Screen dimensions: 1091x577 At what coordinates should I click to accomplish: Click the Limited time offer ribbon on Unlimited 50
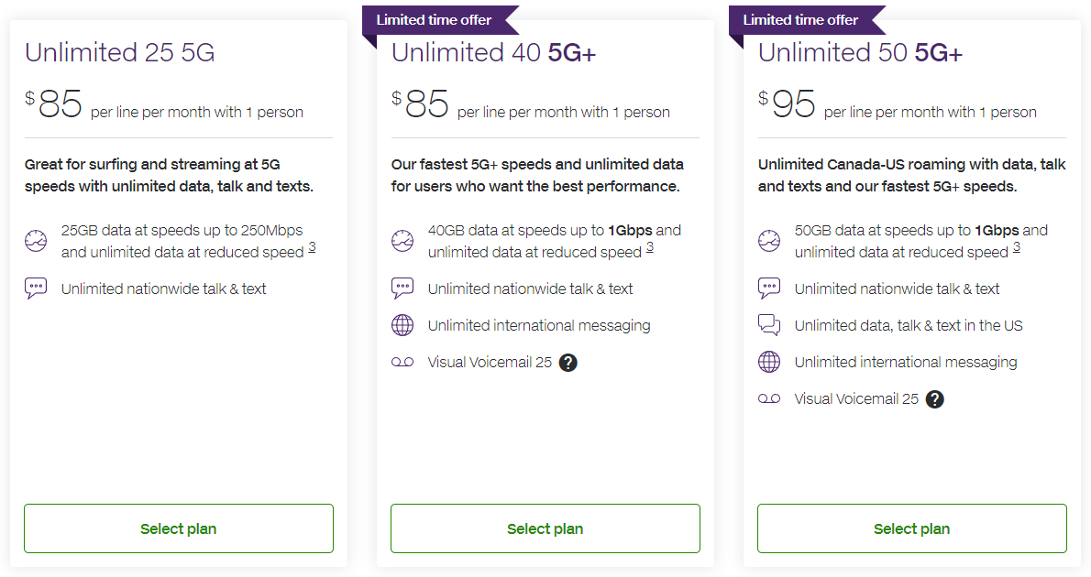pos(801,20)
